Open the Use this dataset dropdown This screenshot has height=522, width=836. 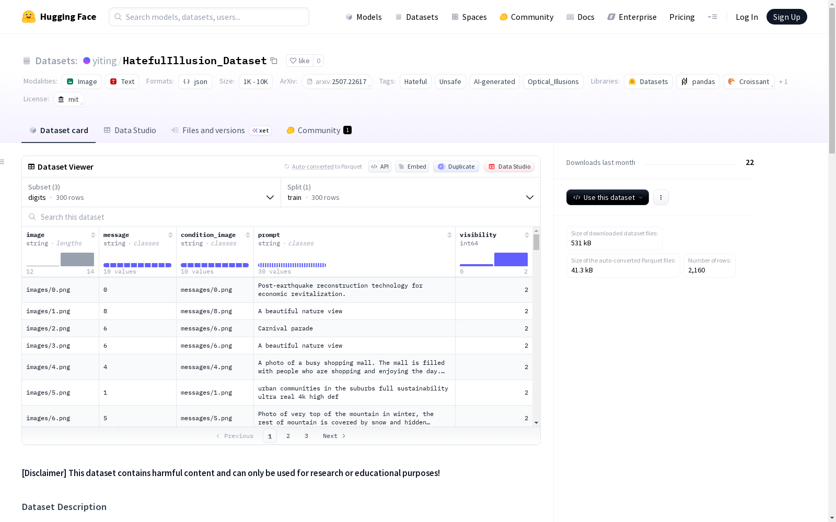tap(608, 197)
